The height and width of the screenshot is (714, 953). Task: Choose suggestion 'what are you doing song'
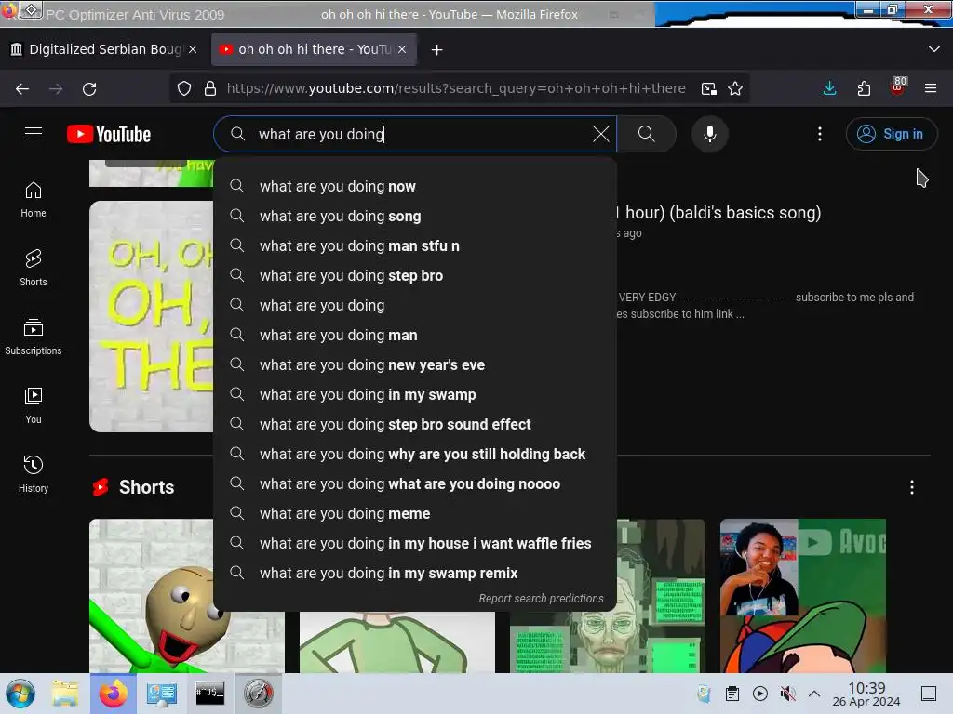pyautogui.click(x=414, y=216)
